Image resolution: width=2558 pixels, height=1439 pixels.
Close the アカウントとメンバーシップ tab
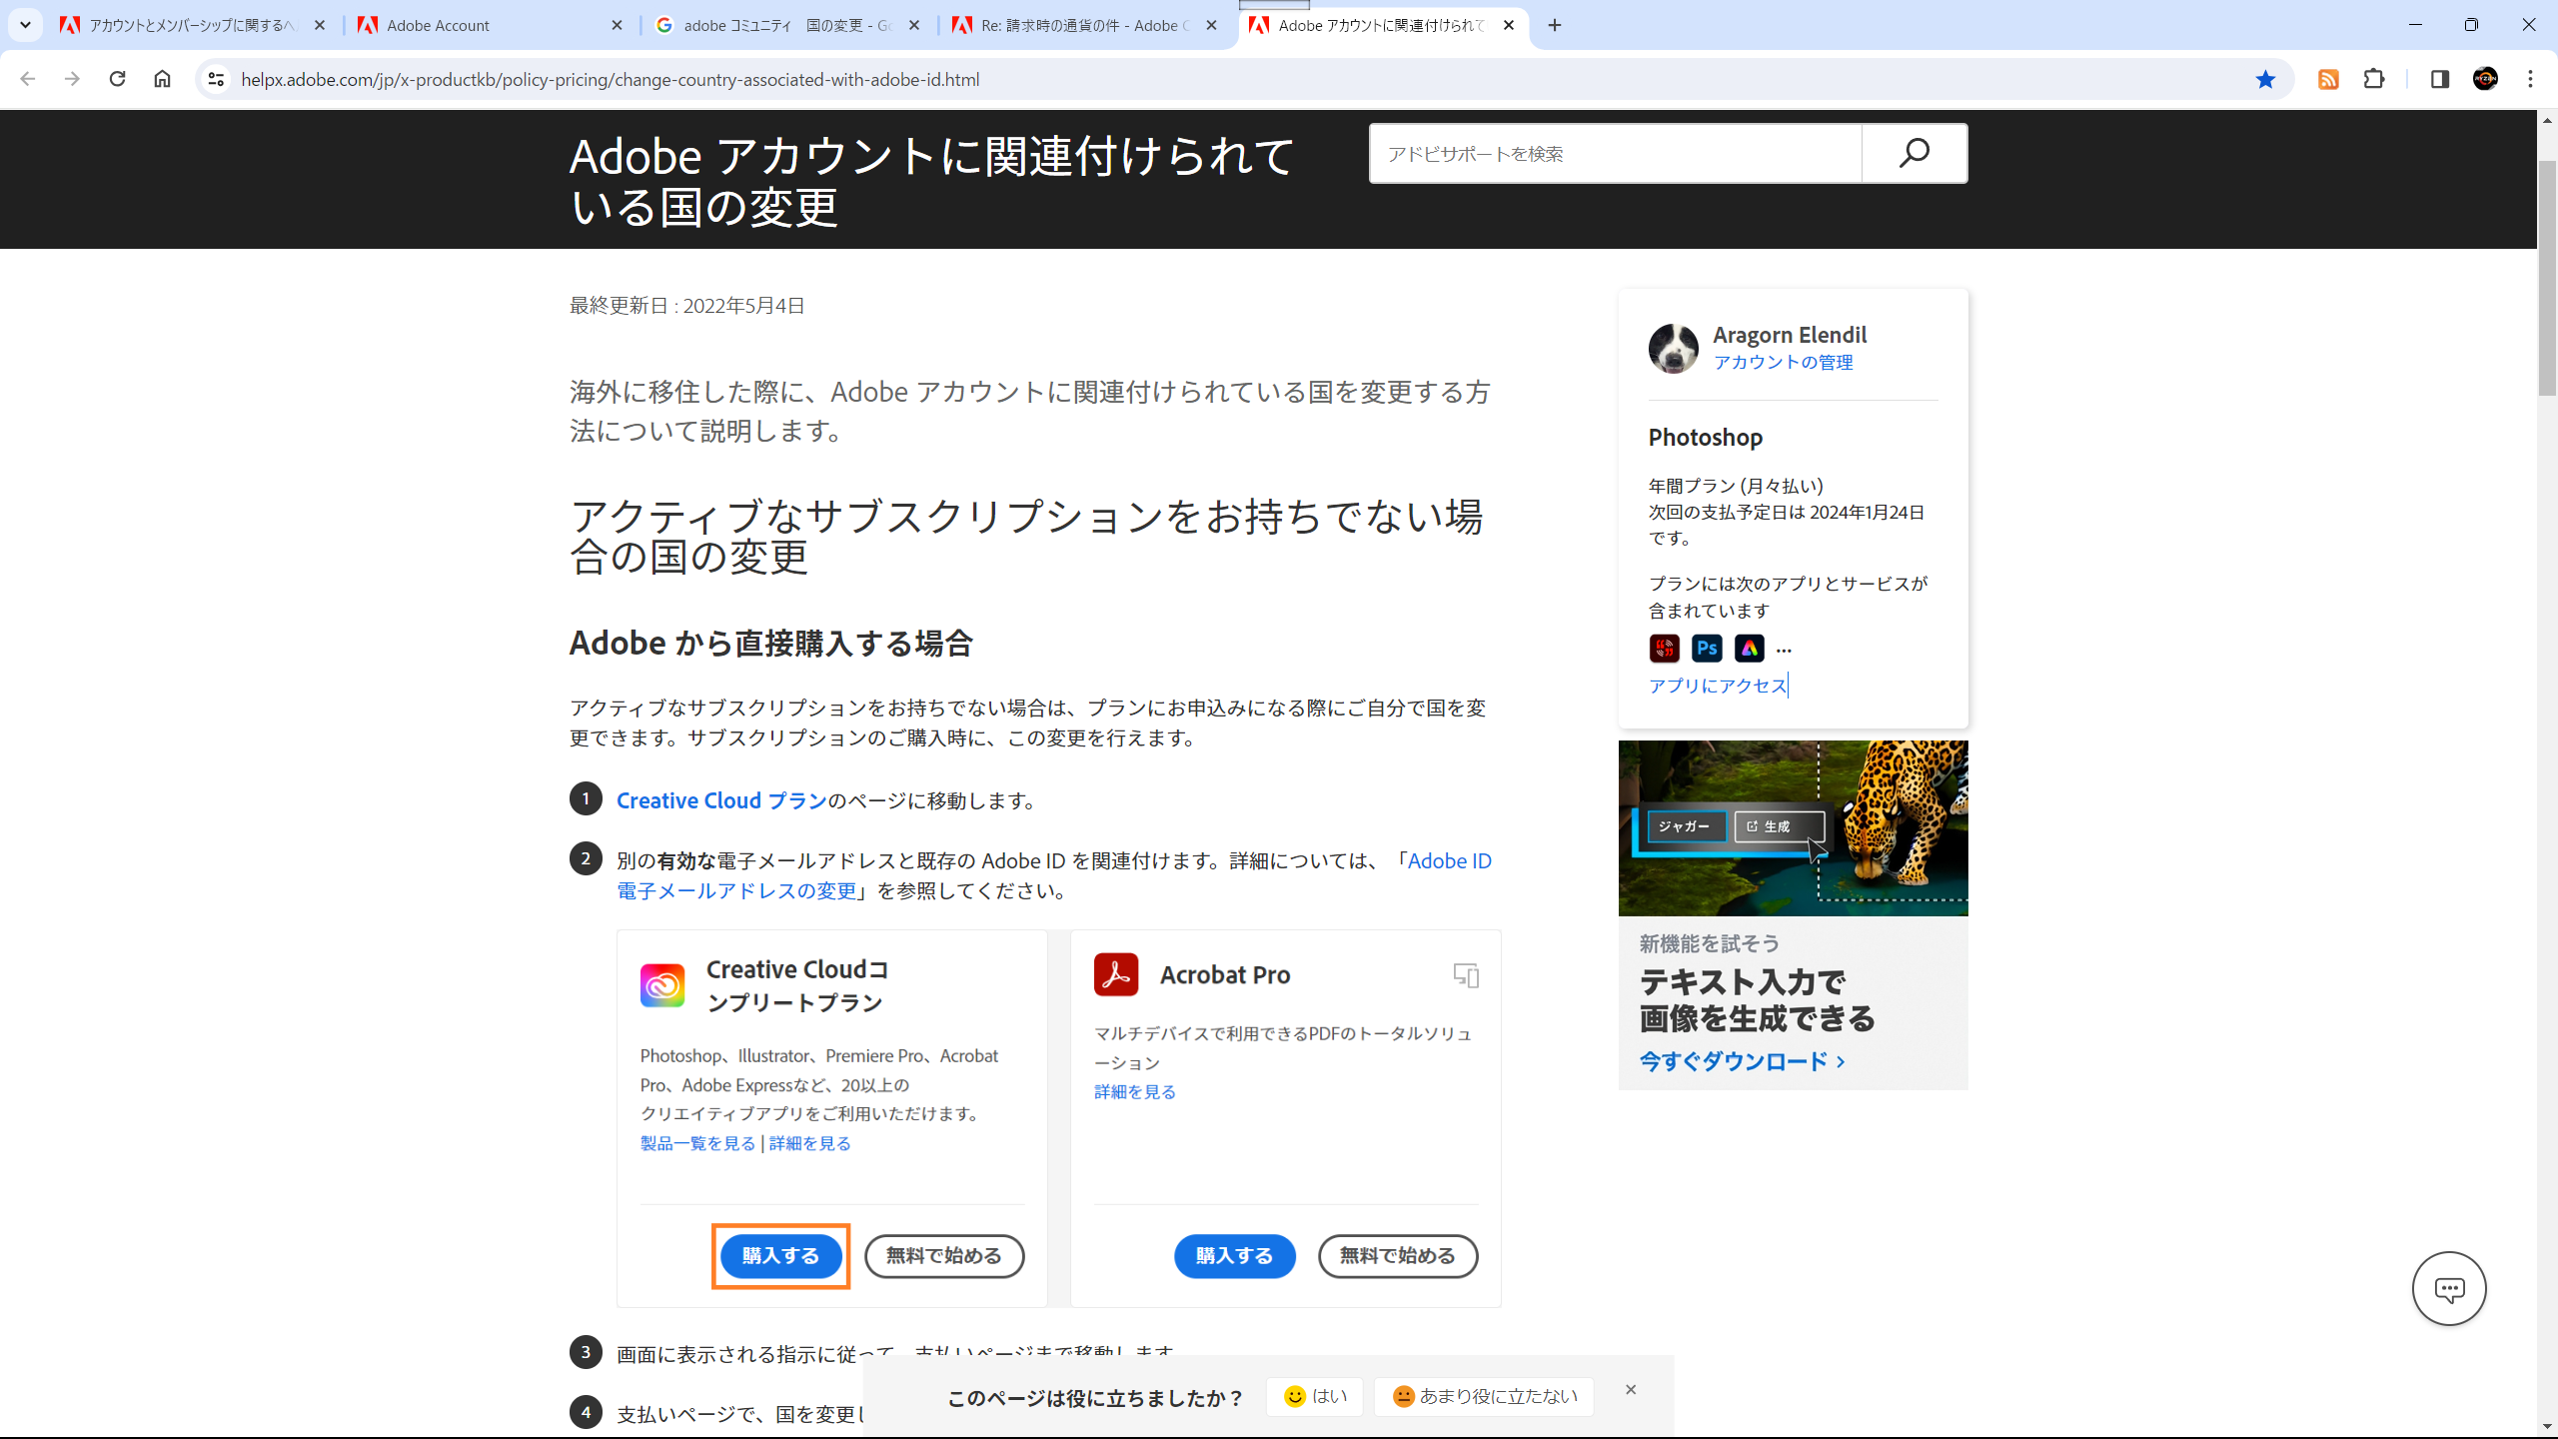320,25
